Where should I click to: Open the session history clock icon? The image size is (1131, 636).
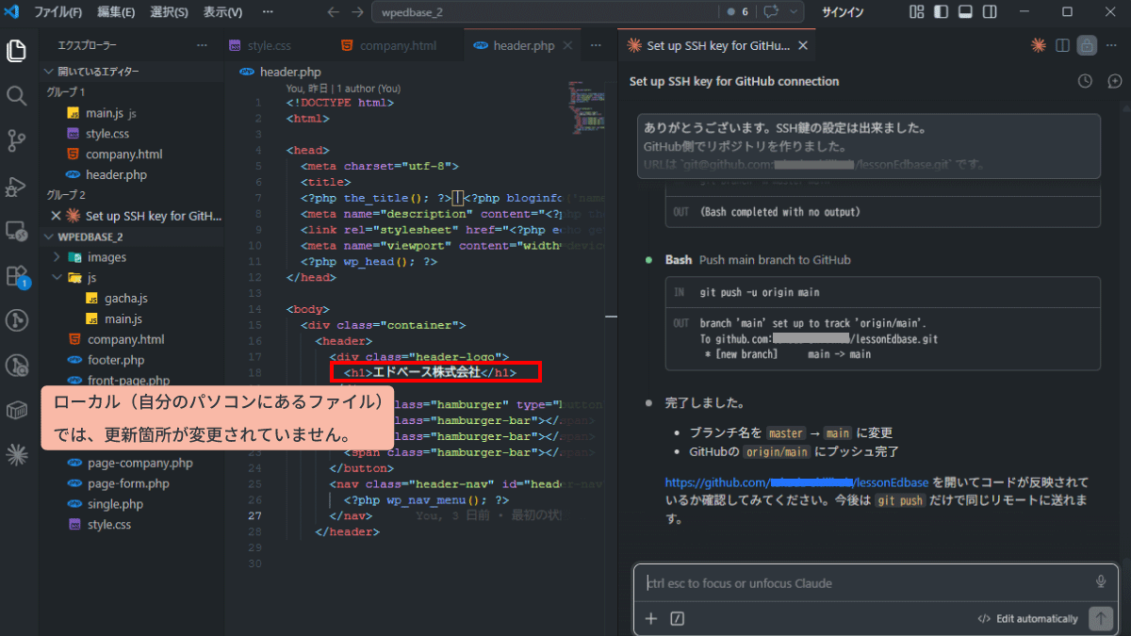[1085, 81]
